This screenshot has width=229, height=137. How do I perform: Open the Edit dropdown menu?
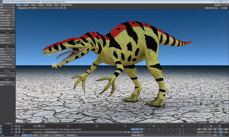pyautogui.click(x=7, y=8)
